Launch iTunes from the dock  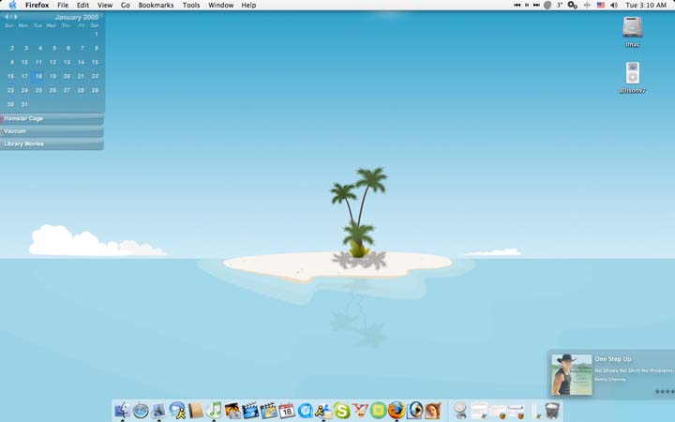[214, 410]
